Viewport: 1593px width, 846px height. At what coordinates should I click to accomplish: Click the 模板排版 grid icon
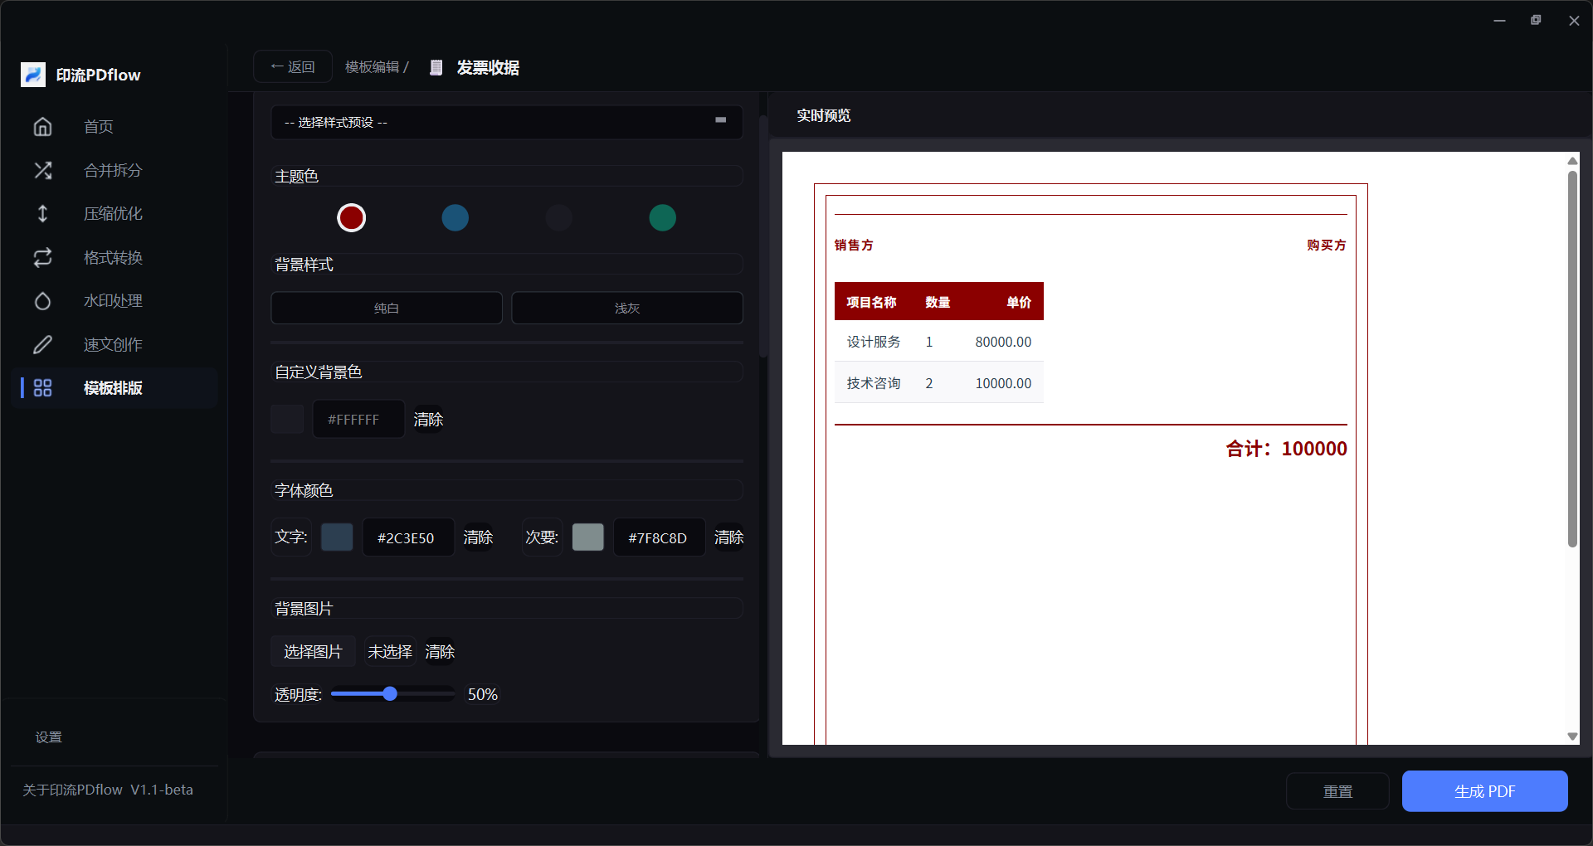(42, 387)
